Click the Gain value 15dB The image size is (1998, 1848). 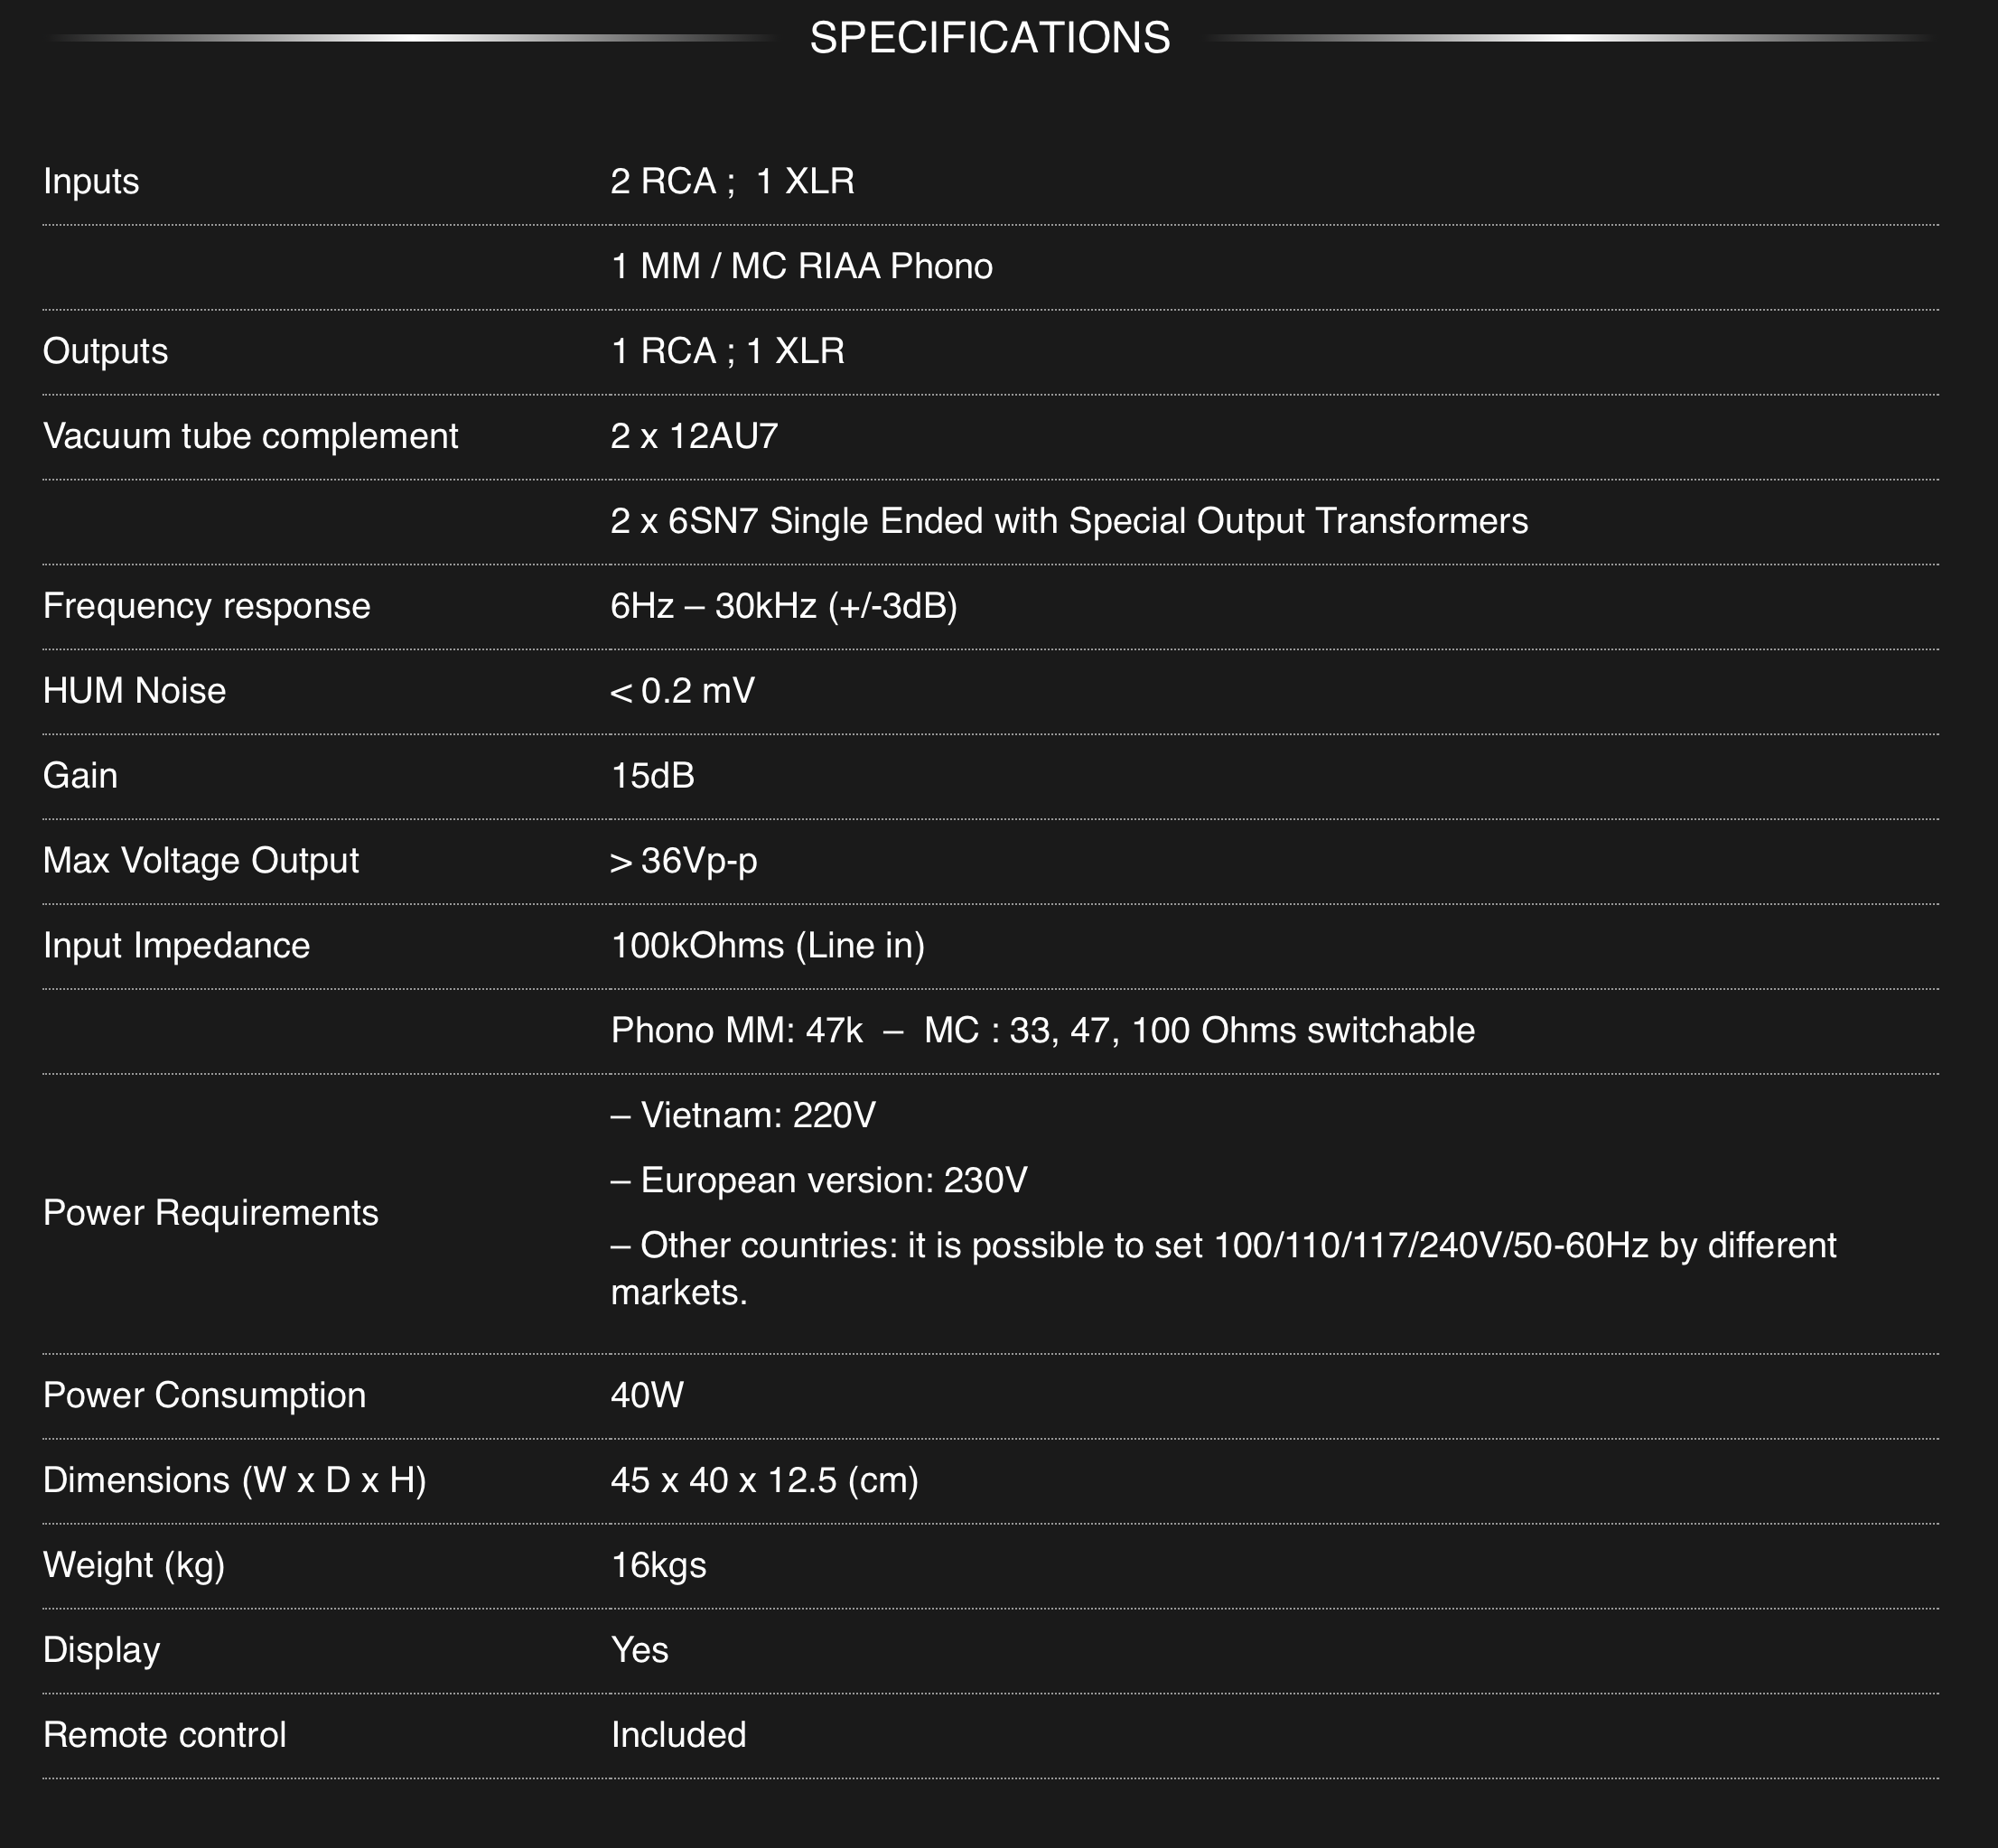point(652,776)
